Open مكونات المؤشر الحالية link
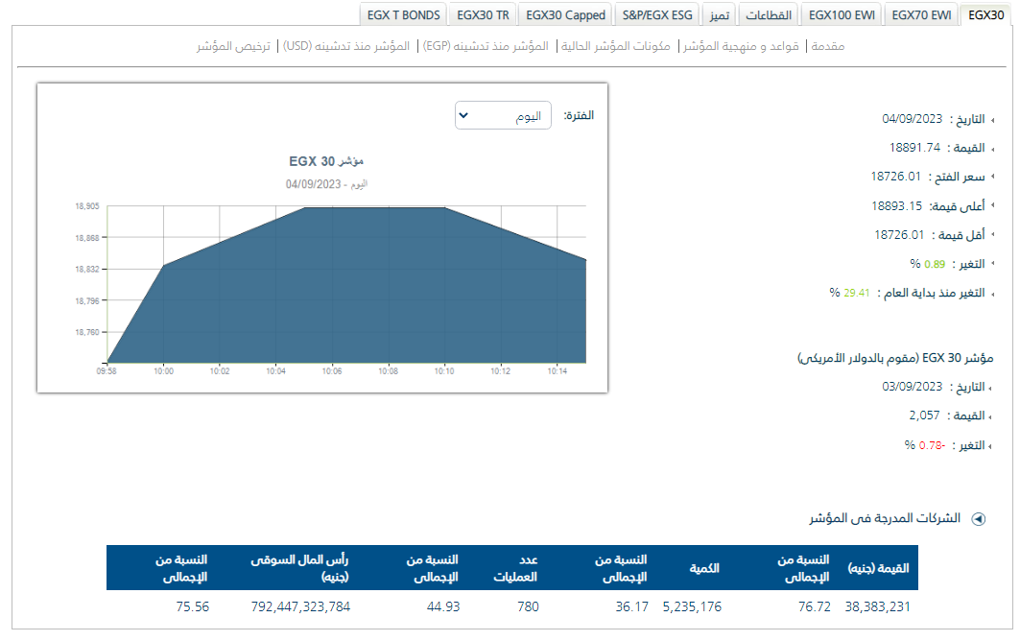1020x641 pixels. click(x=614, y=46)
